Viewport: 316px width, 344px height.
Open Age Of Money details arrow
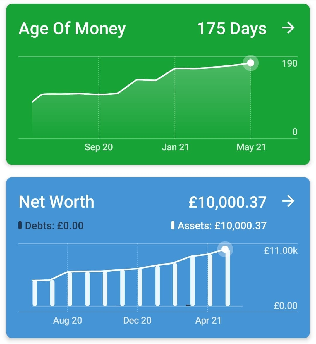tap(288, 28)
